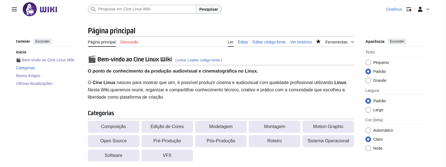Hide the Aparência panel
The width and height of the screenshot is (446, 167).
(397, 41)
